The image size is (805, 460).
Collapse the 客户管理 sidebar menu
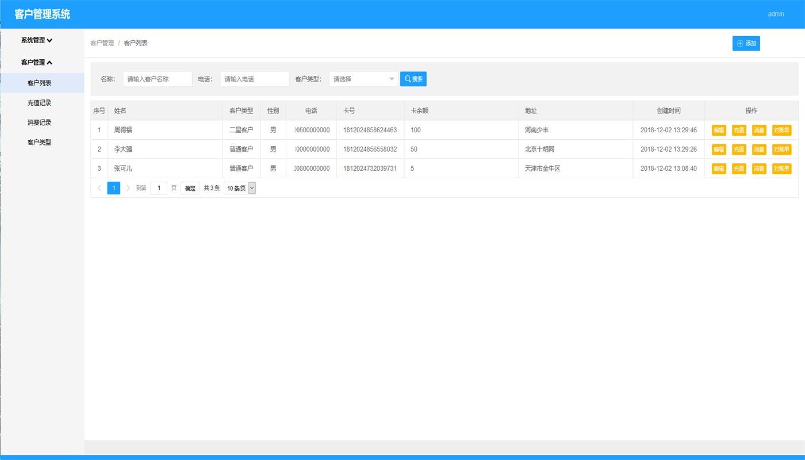[x=37, y=62]
